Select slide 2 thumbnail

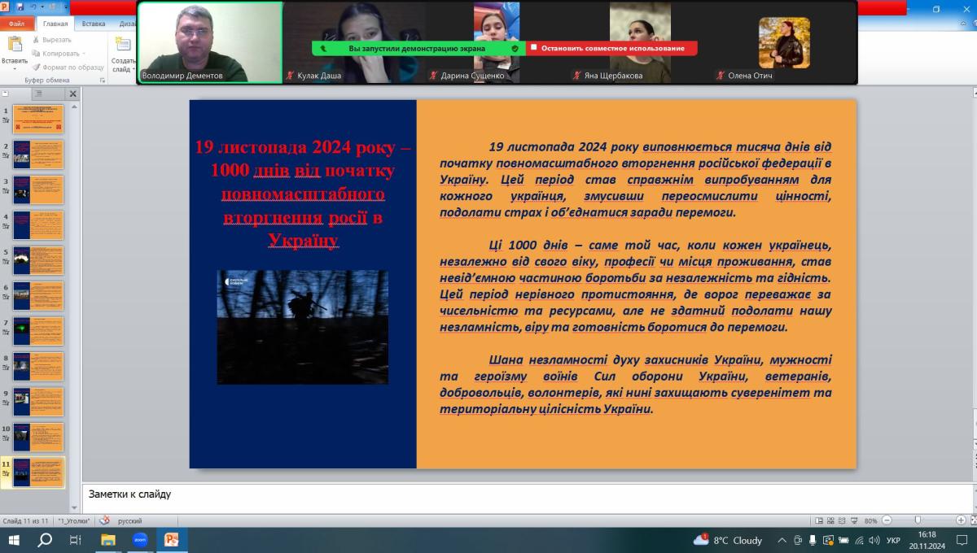[x=38, y=155]
